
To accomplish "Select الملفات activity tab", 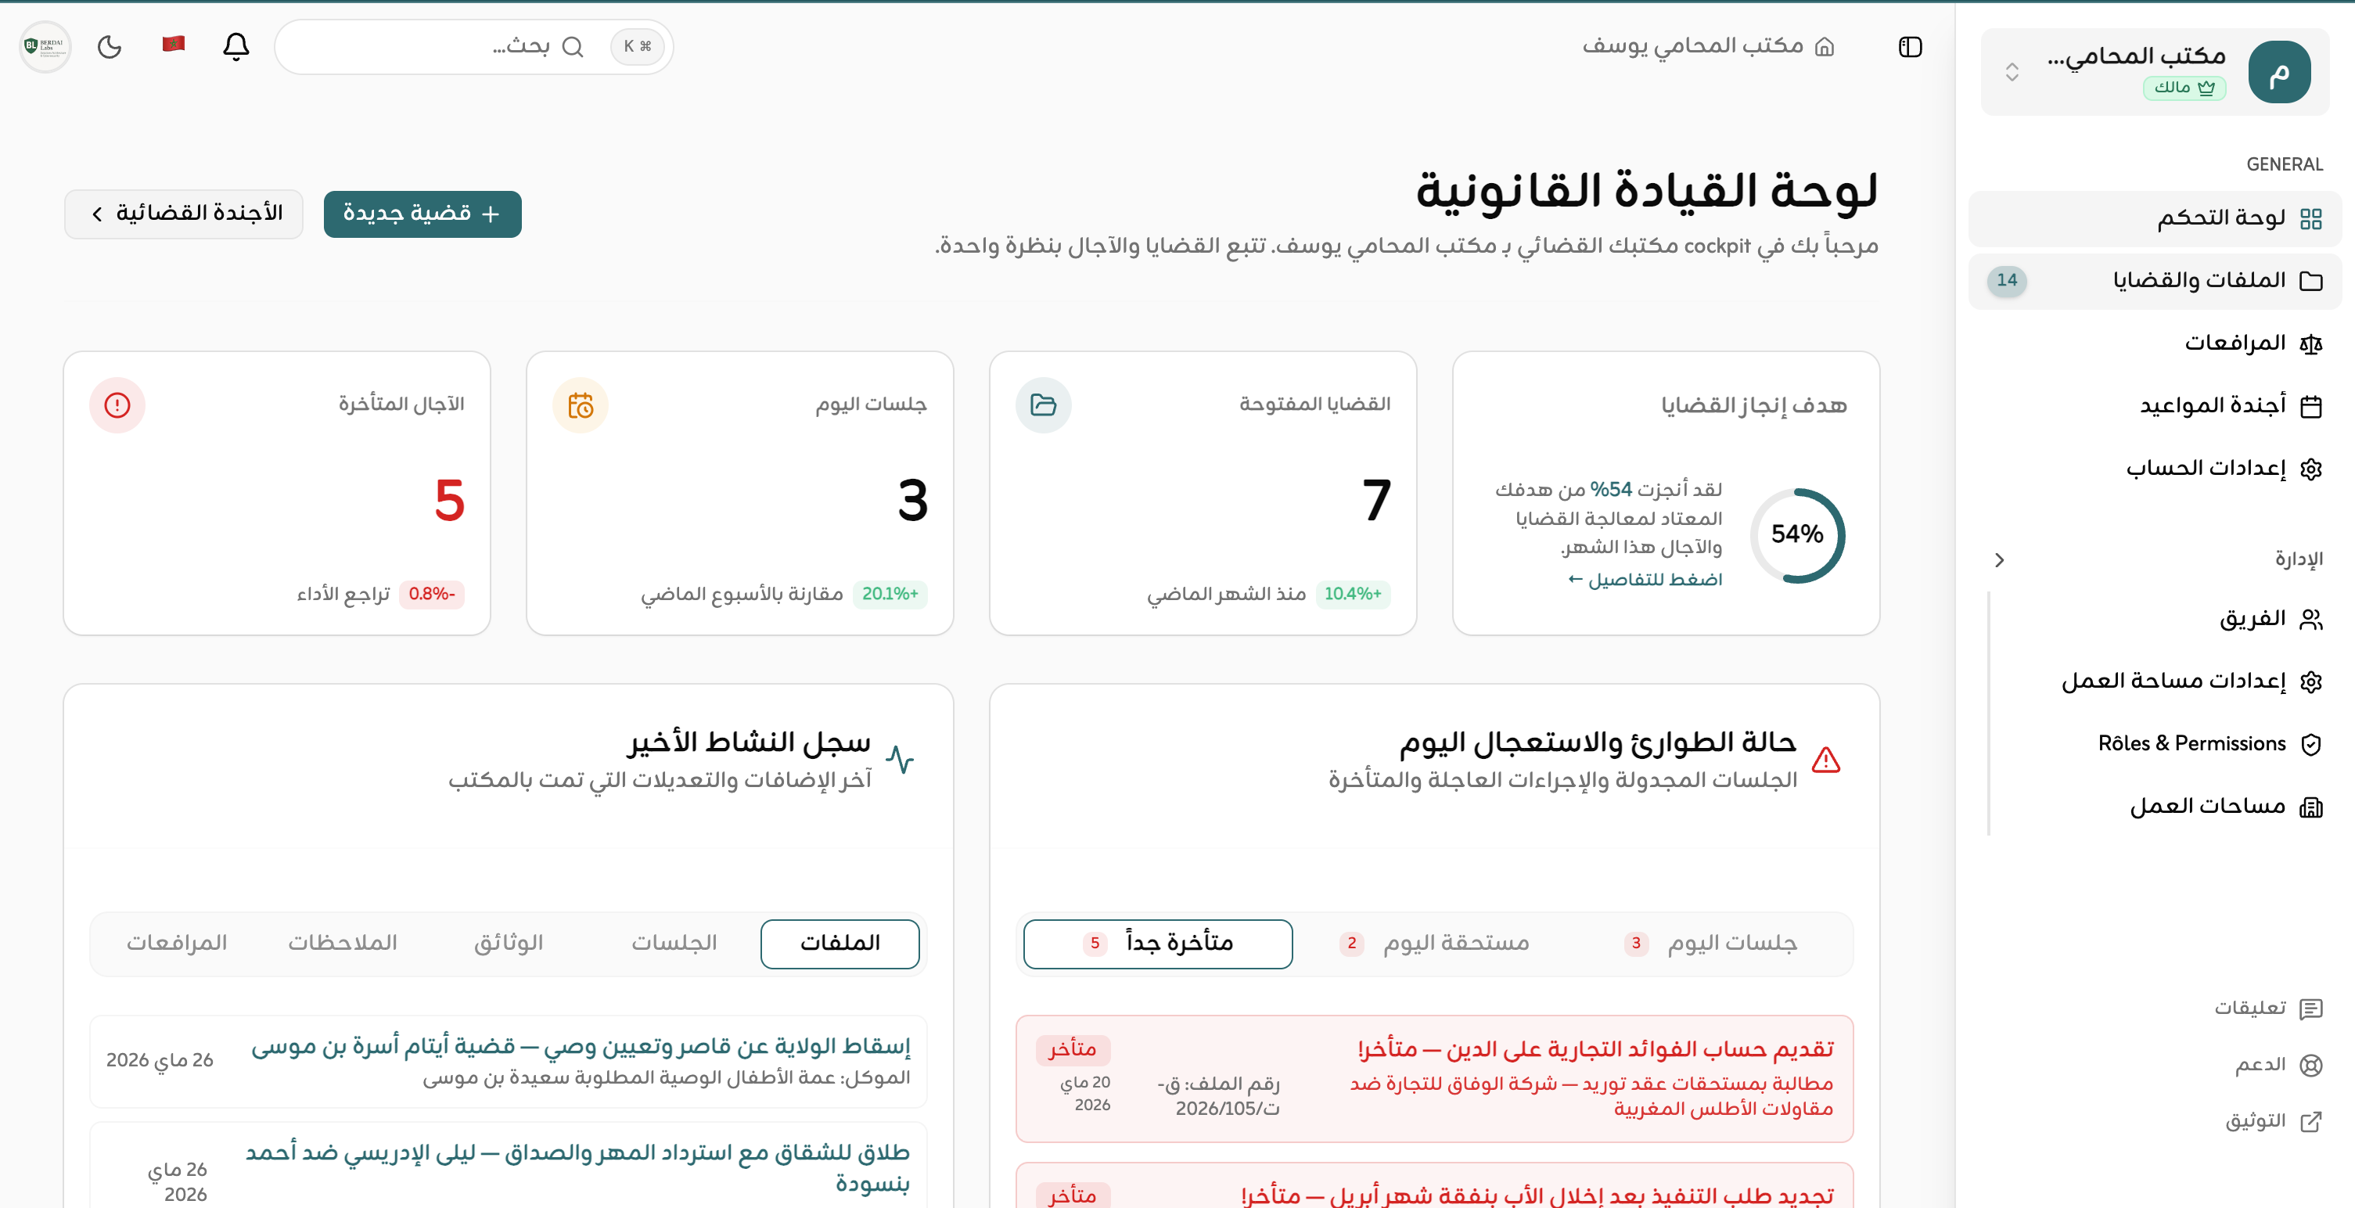I will click(840, 944).
